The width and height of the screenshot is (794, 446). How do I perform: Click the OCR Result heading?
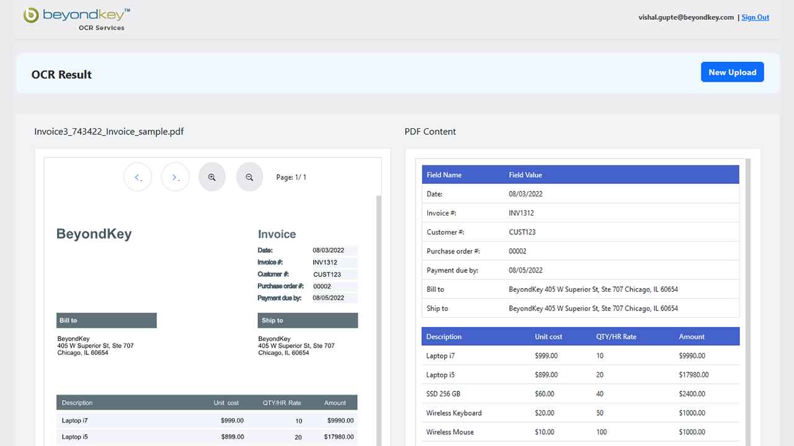61,74
